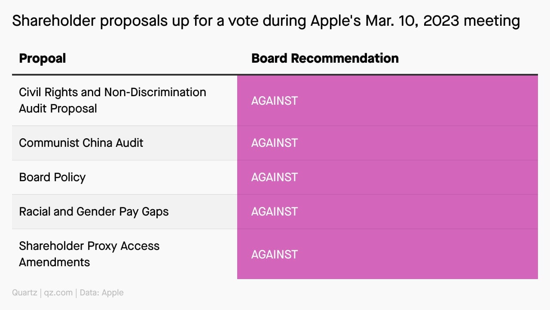Click AGAINST beside Communist China Audit
The image size is (550, 310).
pos(275,143)
